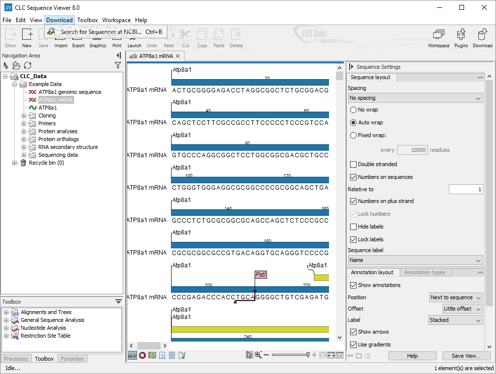
Task: Open the Label dropdown showing Stacked
Action: 456,320
